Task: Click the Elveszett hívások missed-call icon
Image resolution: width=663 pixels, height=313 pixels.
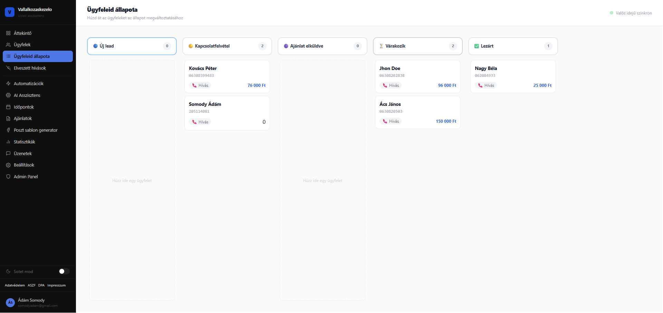Action: point(8,68)
